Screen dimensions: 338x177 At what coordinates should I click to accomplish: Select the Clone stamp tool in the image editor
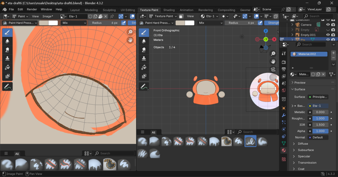tap(7, 59)
